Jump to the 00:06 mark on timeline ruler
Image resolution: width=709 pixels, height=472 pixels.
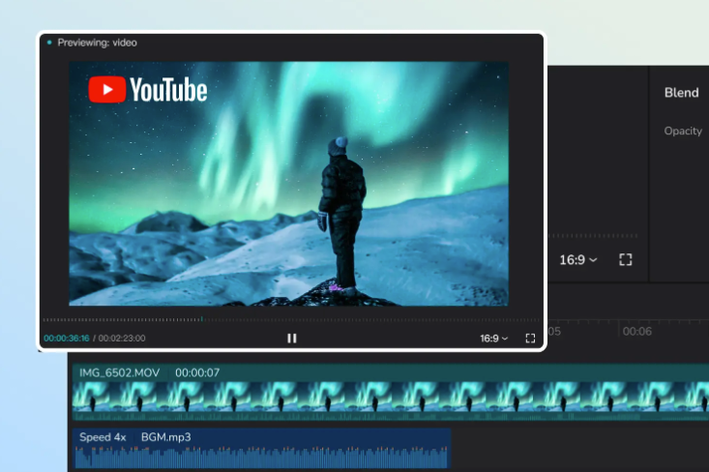pyautogui.click(x=636, y=332)
